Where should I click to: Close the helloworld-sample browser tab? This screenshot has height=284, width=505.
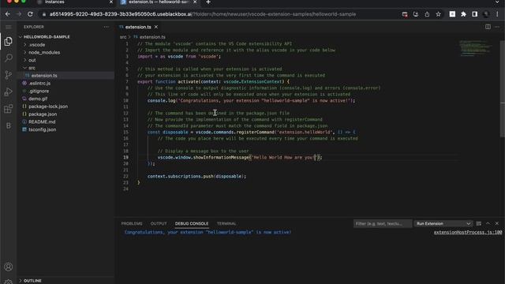point(195,2)
